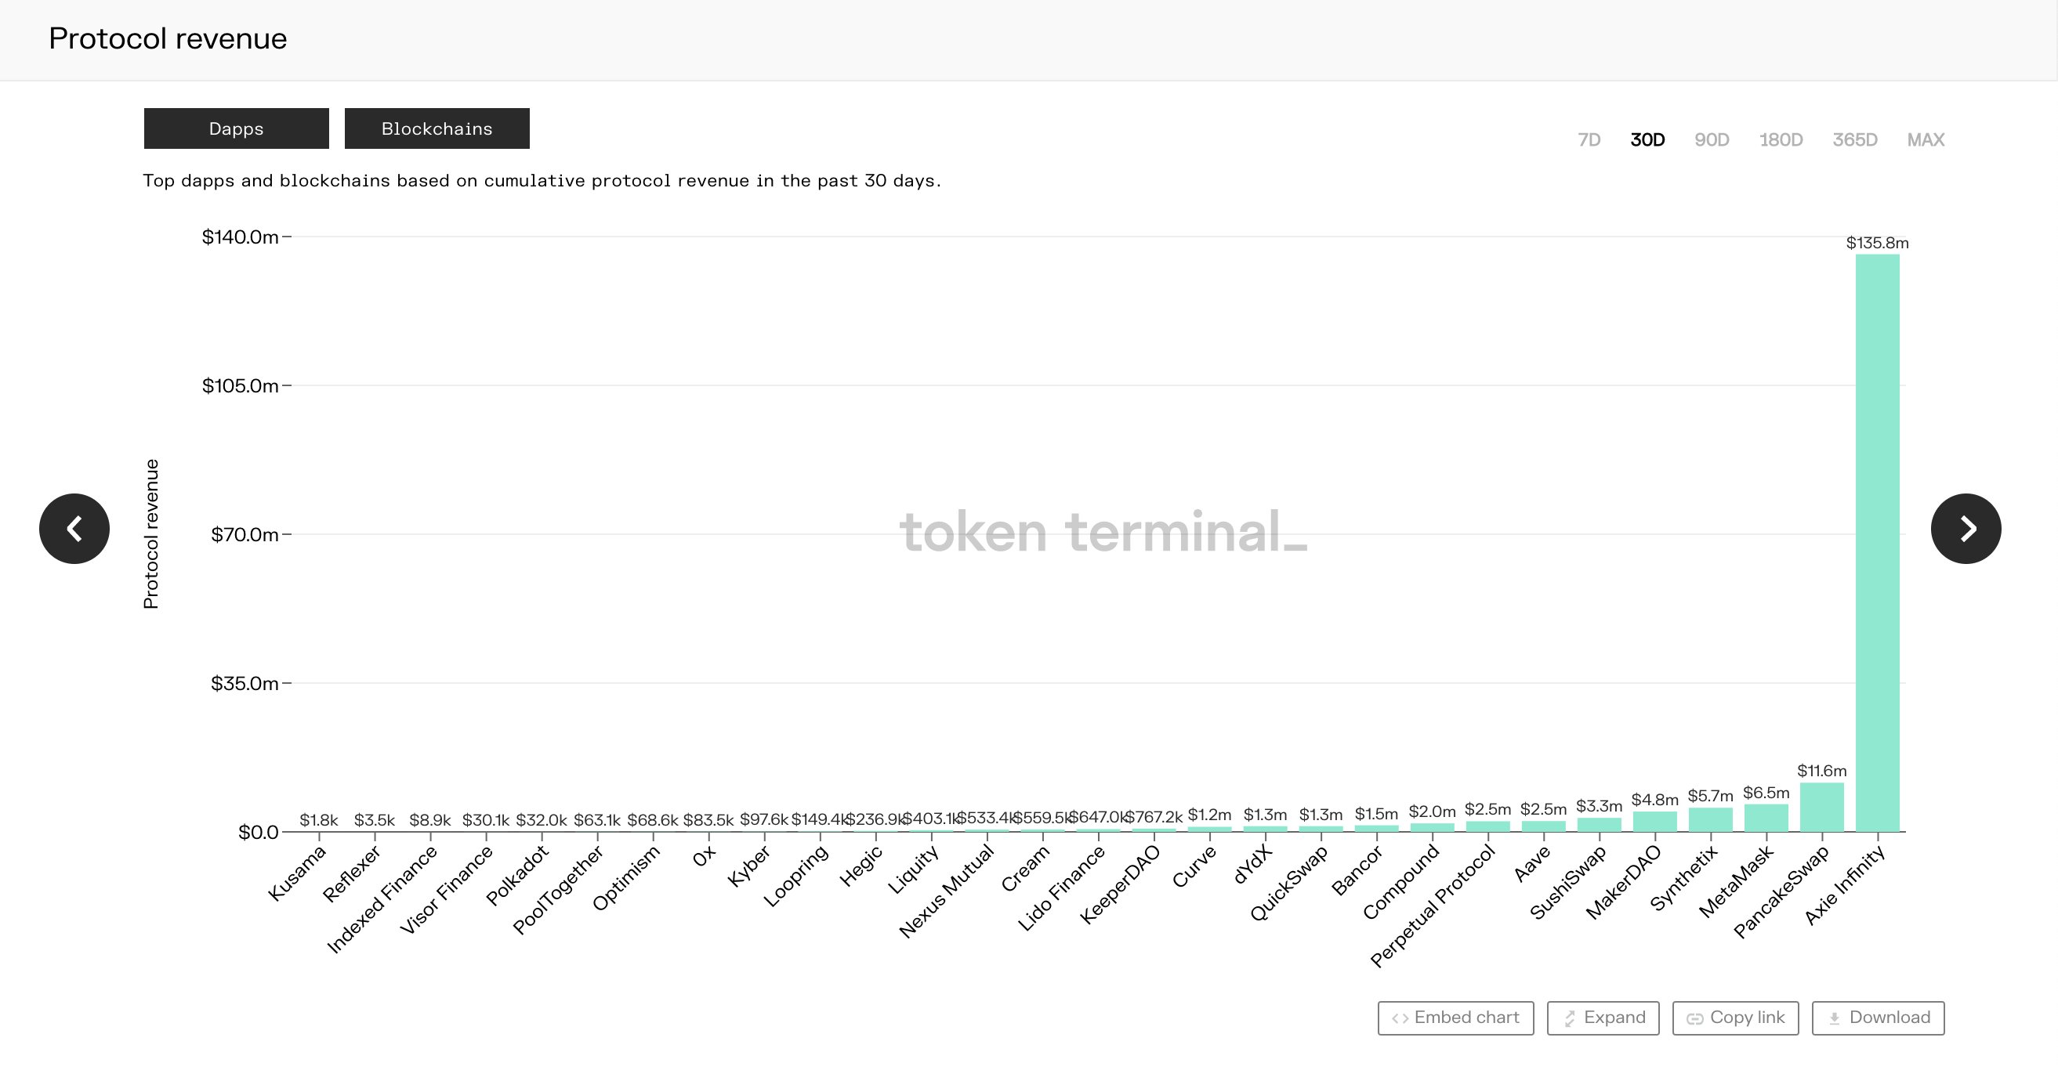Click the $8.9k value label
Image resolution: width=2058 pixels, height=1070 pixels.
[x=429, y=820]
